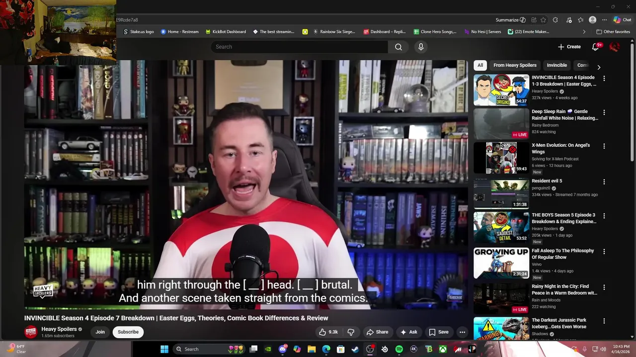This screenshot has height=357, width=636.
Task: Click the YouTube search magnifier button
Action: tap(398, 47)
